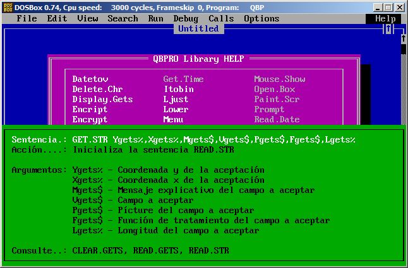The width and height of the screenshot is (408, 268).
Task: Select Datetov in the library help list
Action: (x=90, y=79)
